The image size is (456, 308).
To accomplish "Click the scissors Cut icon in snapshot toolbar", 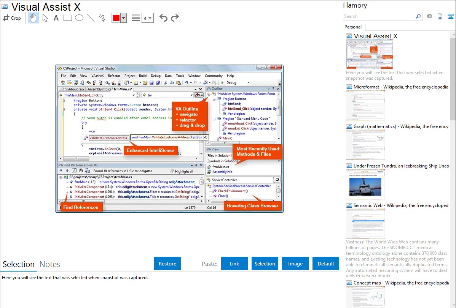I will coord(166,83).
